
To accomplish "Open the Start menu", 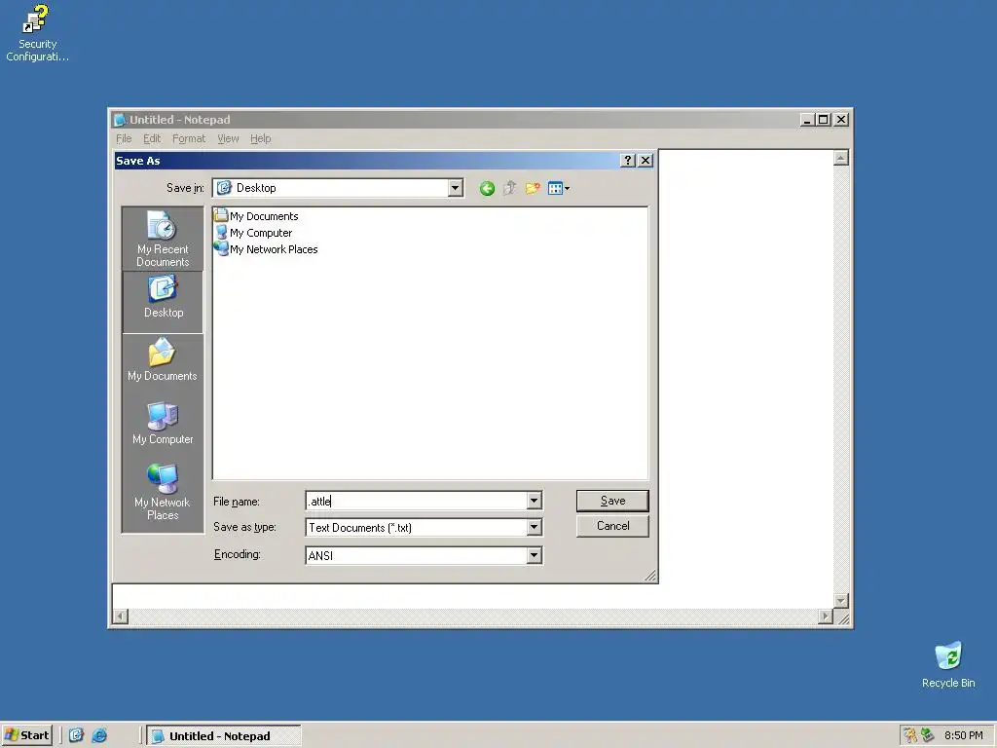I will (26, 735).
